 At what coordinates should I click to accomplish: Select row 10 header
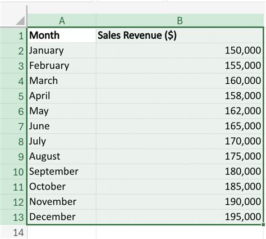tap(13, 172)
